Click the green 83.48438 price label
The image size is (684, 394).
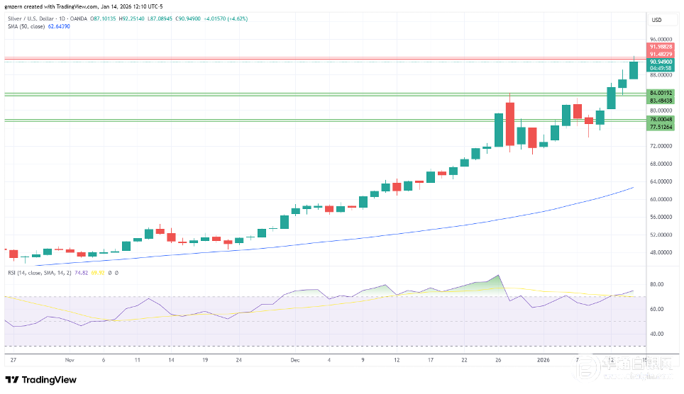pyautogui.click(x=661, y=101)
